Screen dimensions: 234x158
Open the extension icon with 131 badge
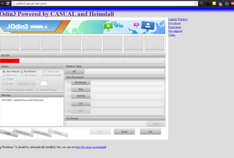point(220,4)
